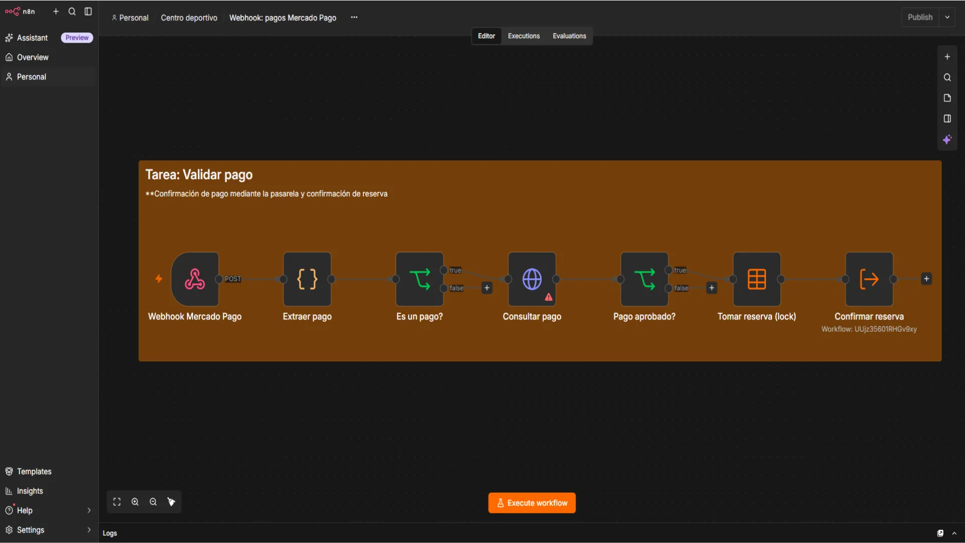Click the Tarea: Validar pago sticky title
The height and width of the screenshot is (543, 965).
(x=199, y=175)
